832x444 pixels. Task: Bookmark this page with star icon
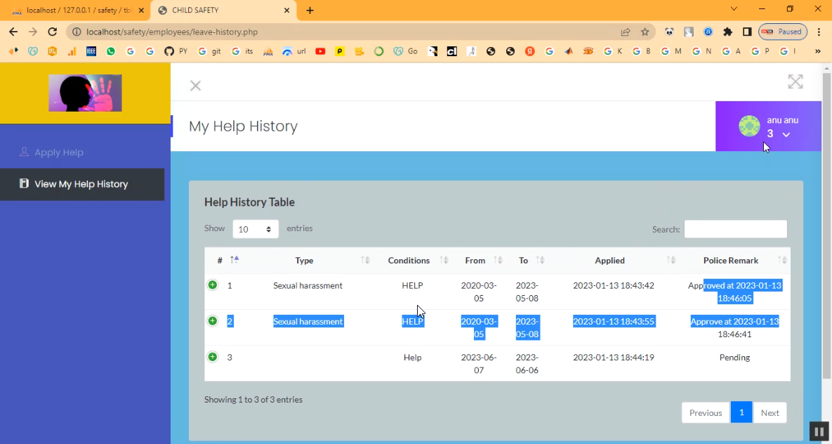(645, 32)
